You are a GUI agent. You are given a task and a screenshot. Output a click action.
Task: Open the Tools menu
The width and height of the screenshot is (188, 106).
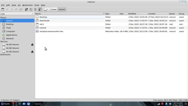pos(37,5)
